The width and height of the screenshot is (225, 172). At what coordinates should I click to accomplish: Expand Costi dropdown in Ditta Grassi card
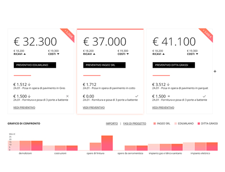tap(197, 54)
